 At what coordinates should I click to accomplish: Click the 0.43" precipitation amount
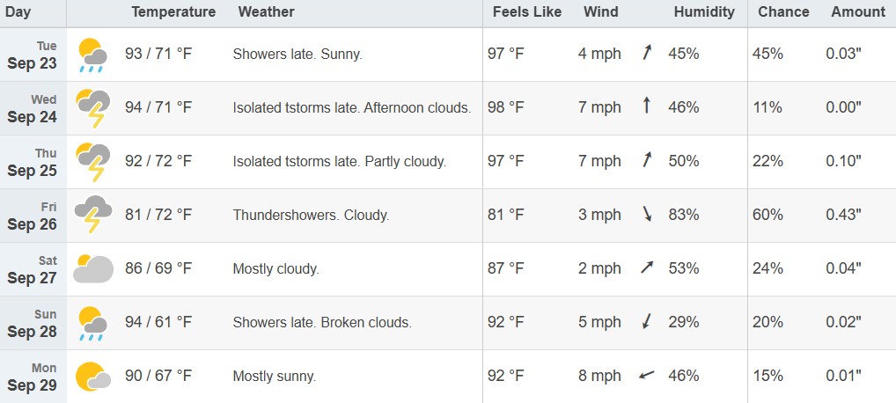tap(843, 215)
